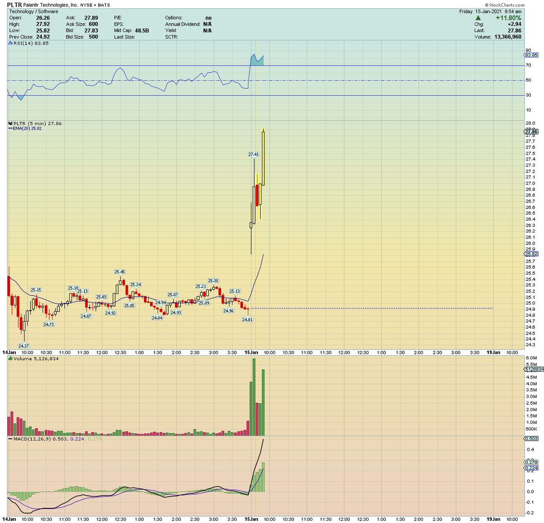Select the 19 Jan axis label
The image size is (544, 523).
point(494,352)
